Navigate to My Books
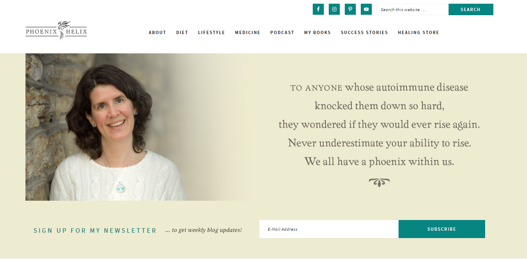 (x=317, y=32)
